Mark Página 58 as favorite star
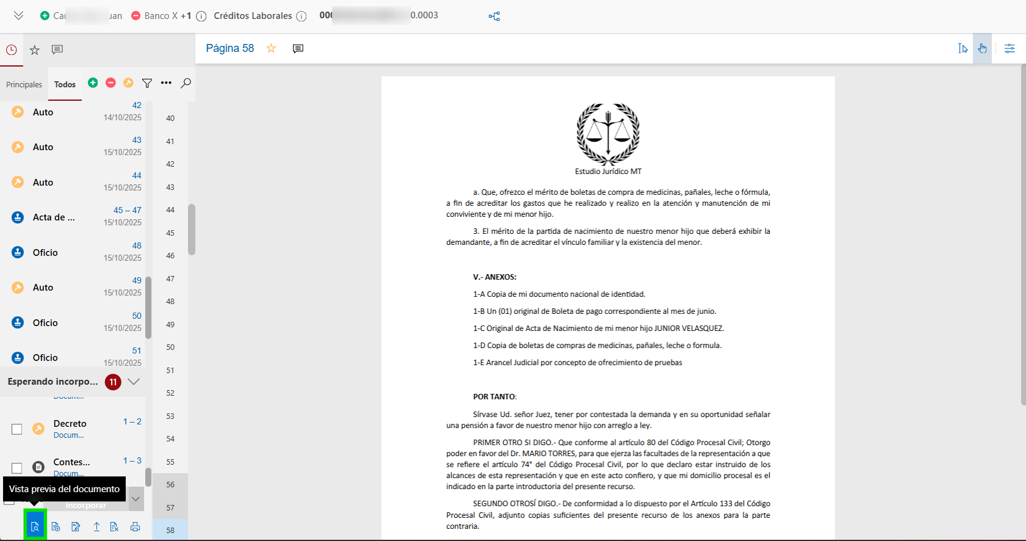Viewport: 1026px width, 541px height. pos(271,48)
